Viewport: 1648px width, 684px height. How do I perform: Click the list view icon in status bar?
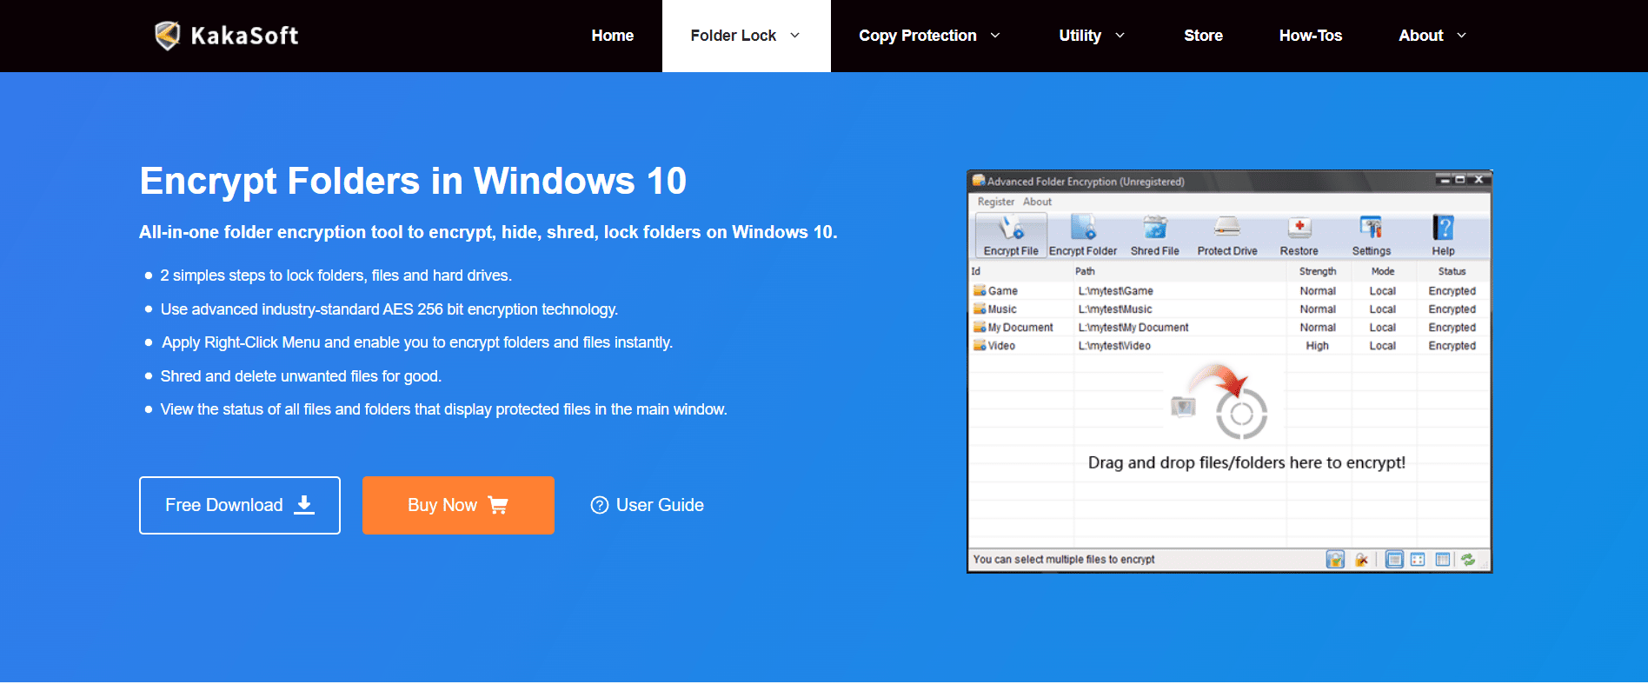point(1394,560)
